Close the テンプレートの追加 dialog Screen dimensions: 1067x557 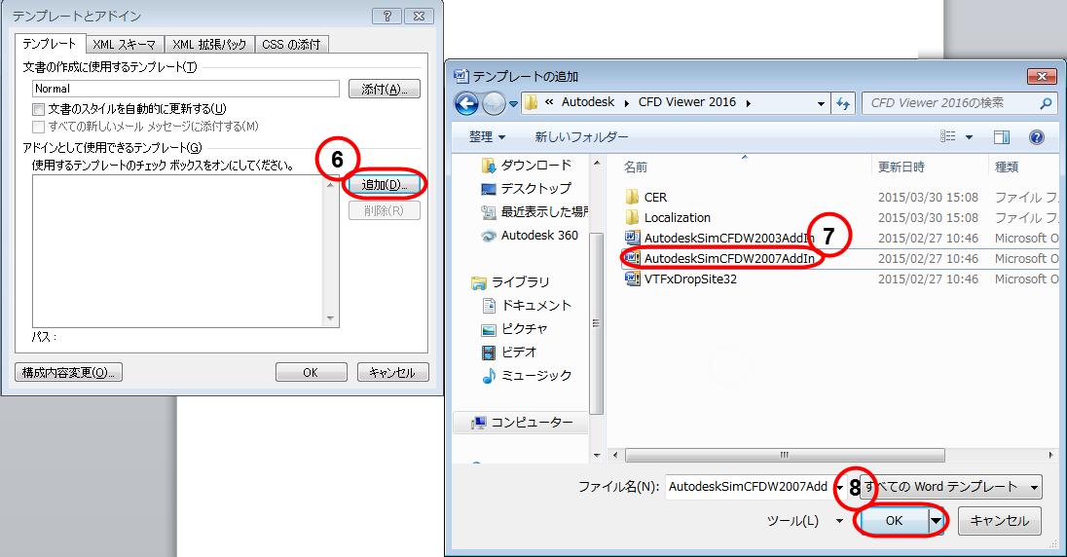1041,77
